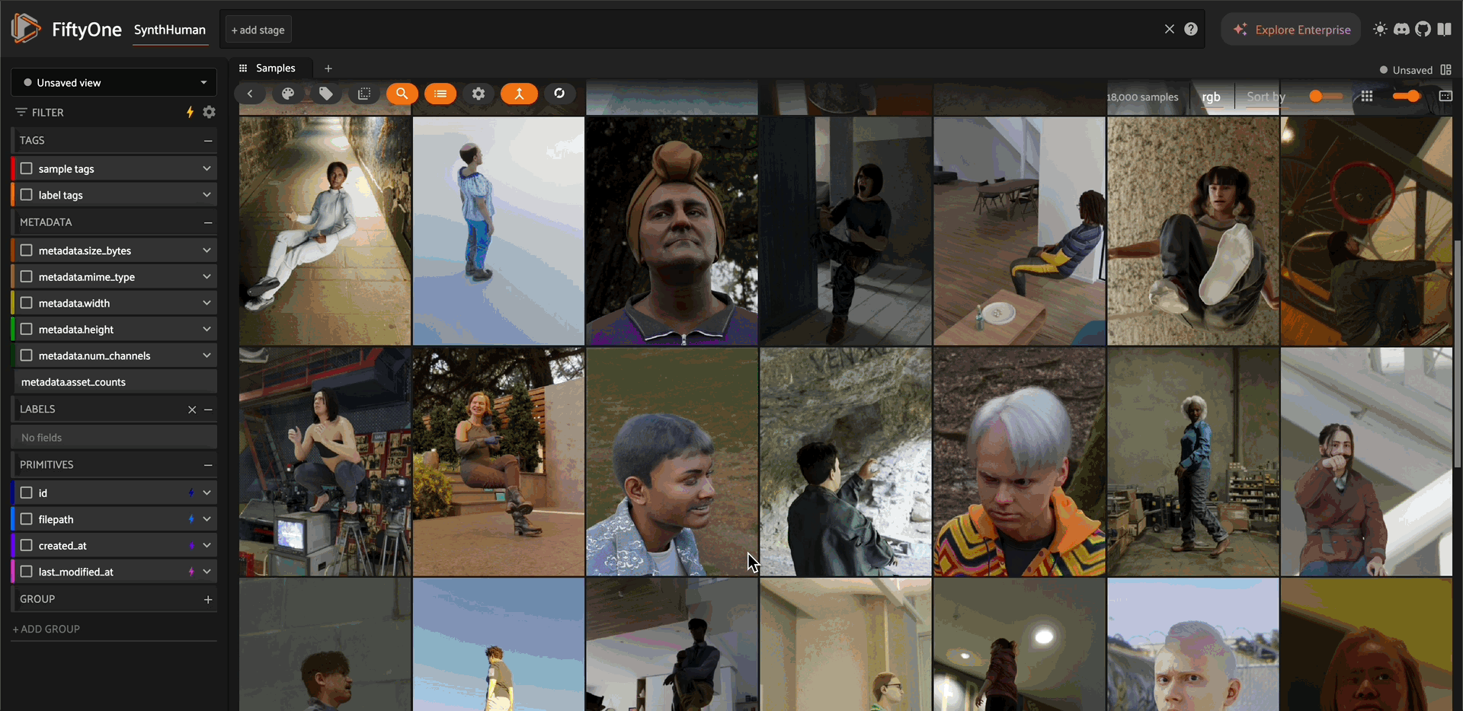
Task: Check the sample tags checkbox
Action: 27,168
